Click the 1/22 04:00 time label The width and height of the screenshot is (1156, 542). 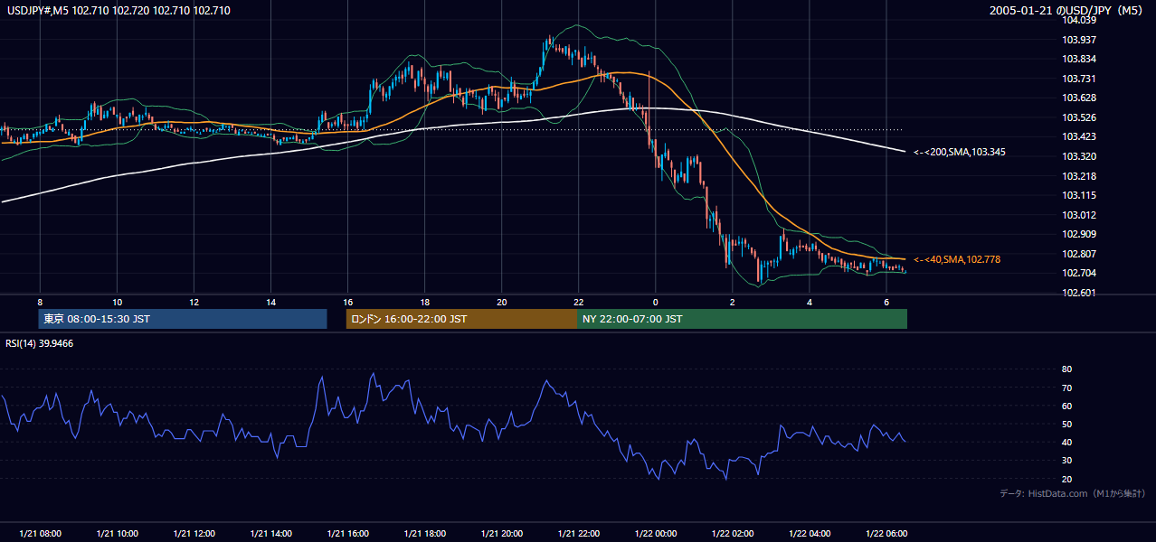[809, 533]
